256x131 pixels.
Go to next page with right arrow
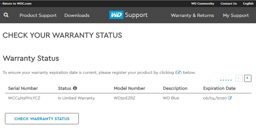pos(248,78)
